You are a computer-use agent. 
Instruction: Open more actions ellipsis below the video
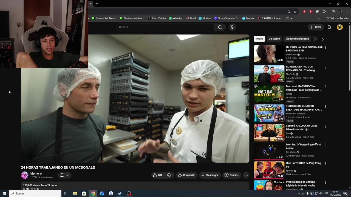[x=246, y=175]
